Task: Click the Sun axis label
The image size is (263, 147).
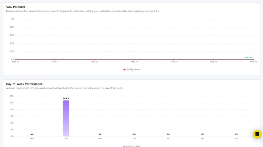Action: tap(236, 139)
